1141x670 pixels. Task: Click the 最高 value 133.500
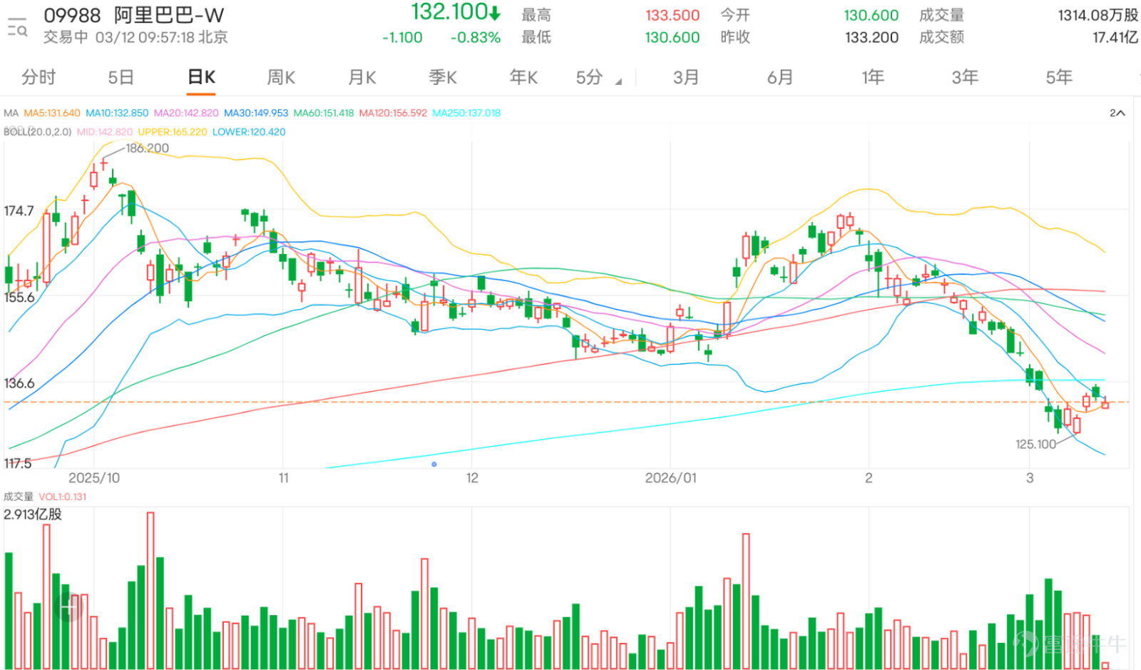click(x=672, y=15)
